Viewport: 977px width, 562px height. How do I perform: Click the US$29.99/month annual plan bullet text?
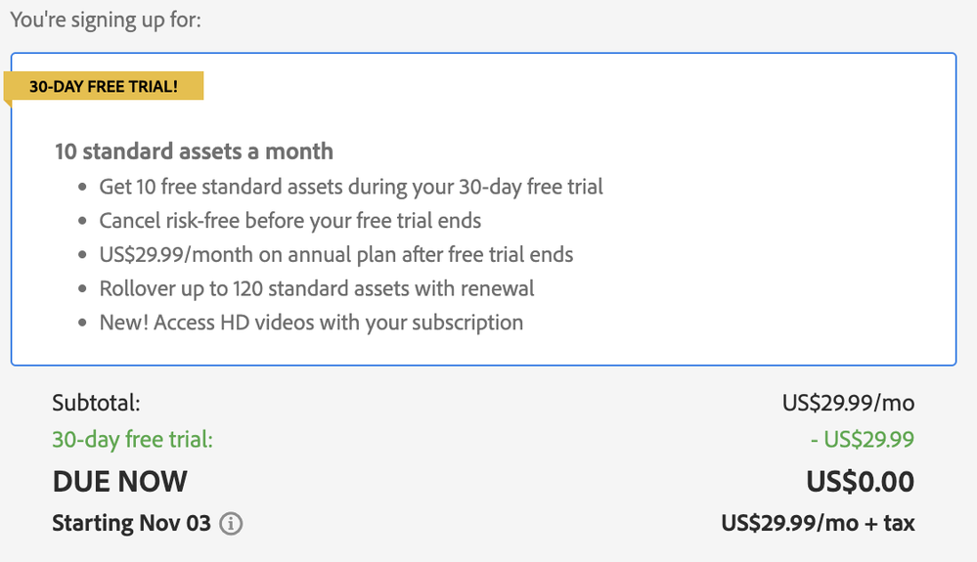(336, 255)
